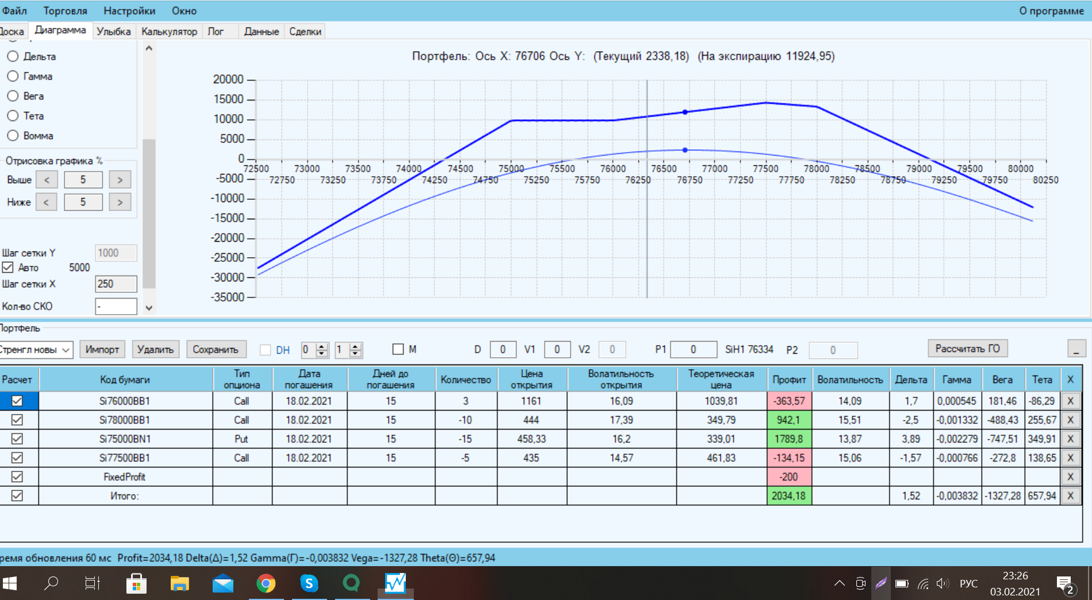Click the Кол-во СКО input field

[116, 307]
